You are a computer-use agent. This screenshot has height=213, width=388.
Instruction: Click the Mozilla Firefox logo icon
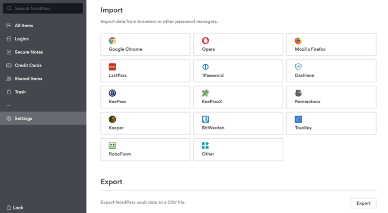pos(298,41)
